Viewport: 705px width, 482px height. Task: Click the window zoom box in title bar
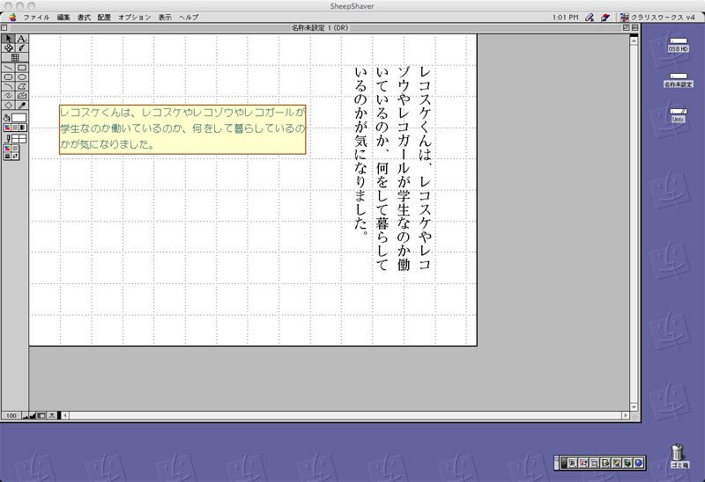tap(626, 28)
